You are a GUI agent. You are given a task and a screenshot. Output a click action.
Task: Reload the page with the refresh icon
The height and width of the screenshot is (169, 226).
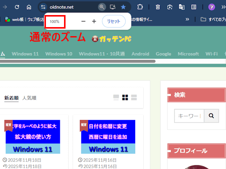pyautogui.click(x=17, y=7)
